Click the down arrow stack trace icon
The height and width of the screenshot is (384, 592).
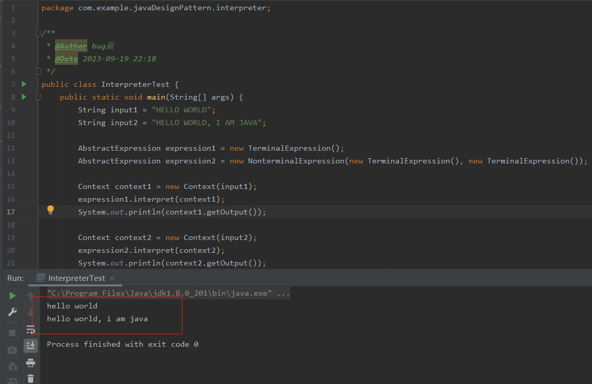(31, 313)
